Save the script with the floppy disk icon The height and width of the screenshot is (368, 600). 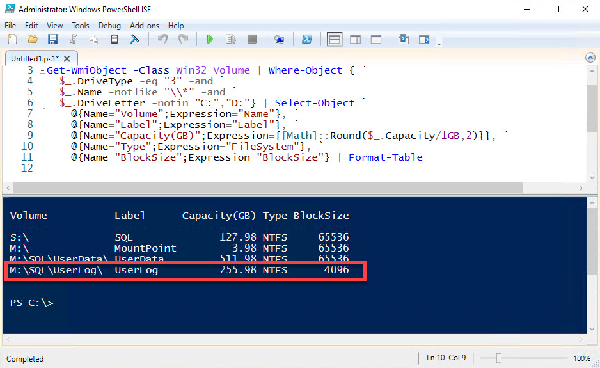tap(52, 40)
